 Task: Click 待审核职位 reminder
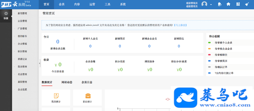tap(221, 55)
